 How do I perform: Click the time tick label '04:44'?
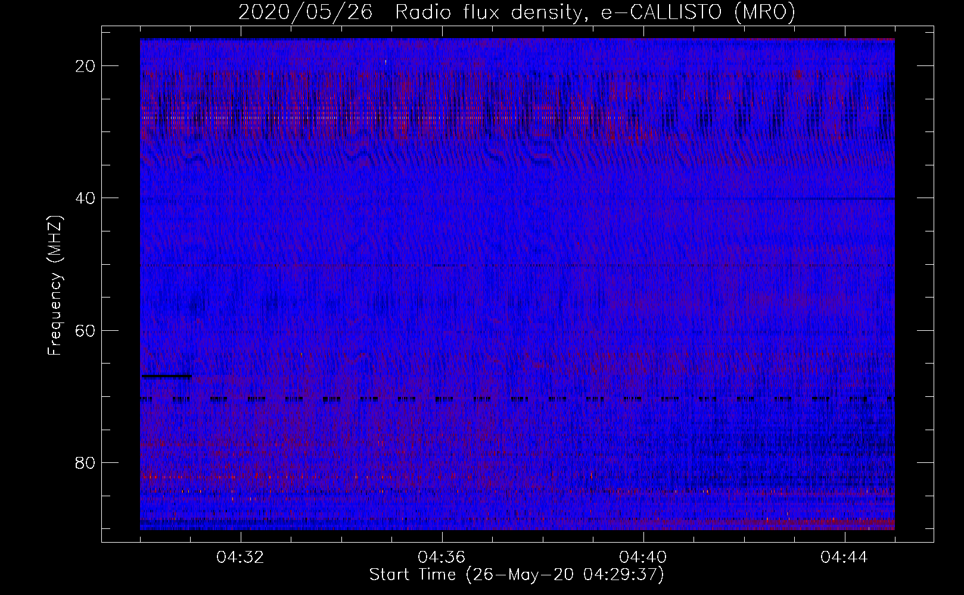(x=845, y=558)
